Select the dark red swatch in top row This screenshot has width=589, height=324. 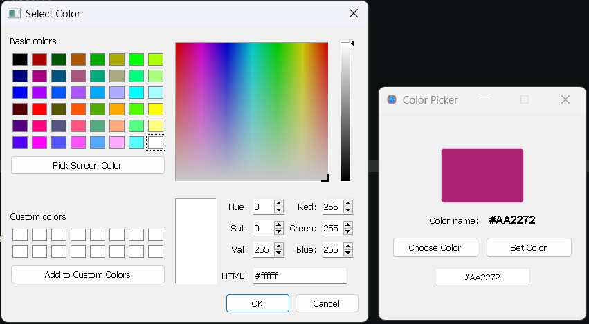pyautogui.click(x=39, y=59)
